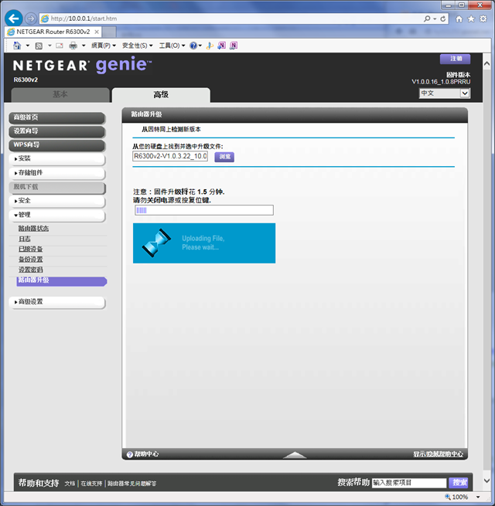This screenshot has width=495, height=506.
Task: Open the Print icon dropdown arrow
Action: click(x=84, y=46)
